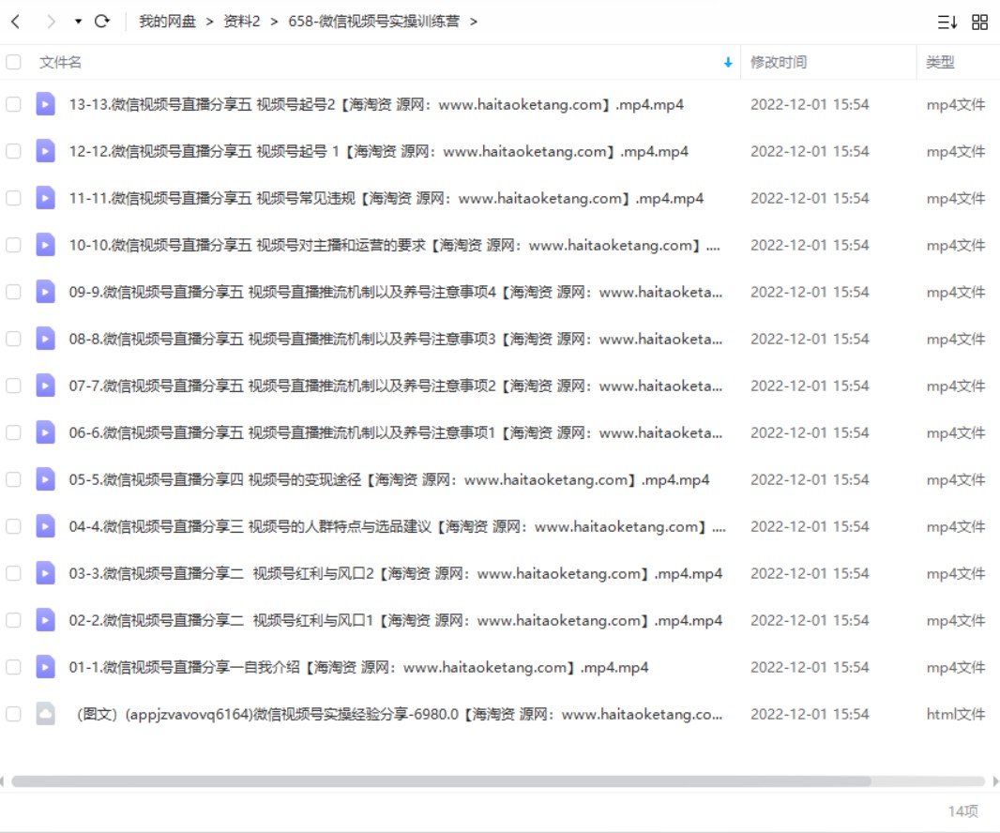The height and width of the screenshot is (833, 1000).
Task: Click video icon of 06-6 注意事项1
Action: [45, 432]
